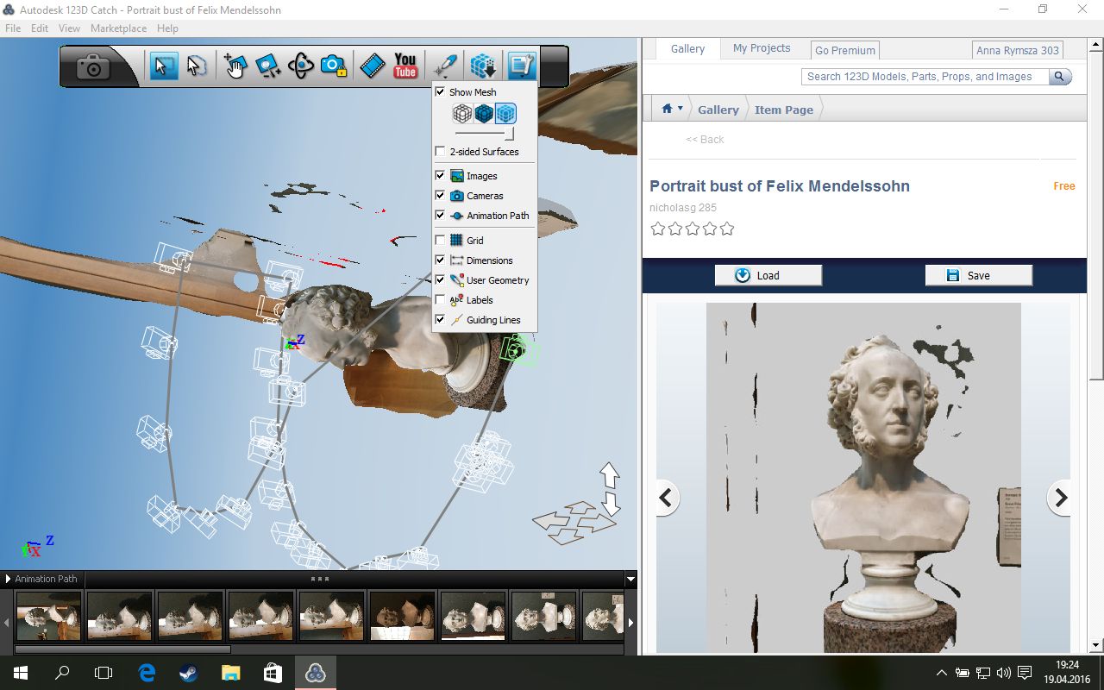Click the Item Page breadcrumb
The width and height of the screenshot is (1104, 690).
click(784, 110)
